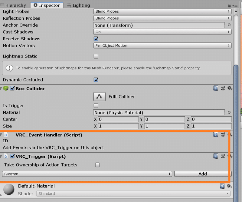
Task: Click the scrollbar up arrow
Action: 236,11
